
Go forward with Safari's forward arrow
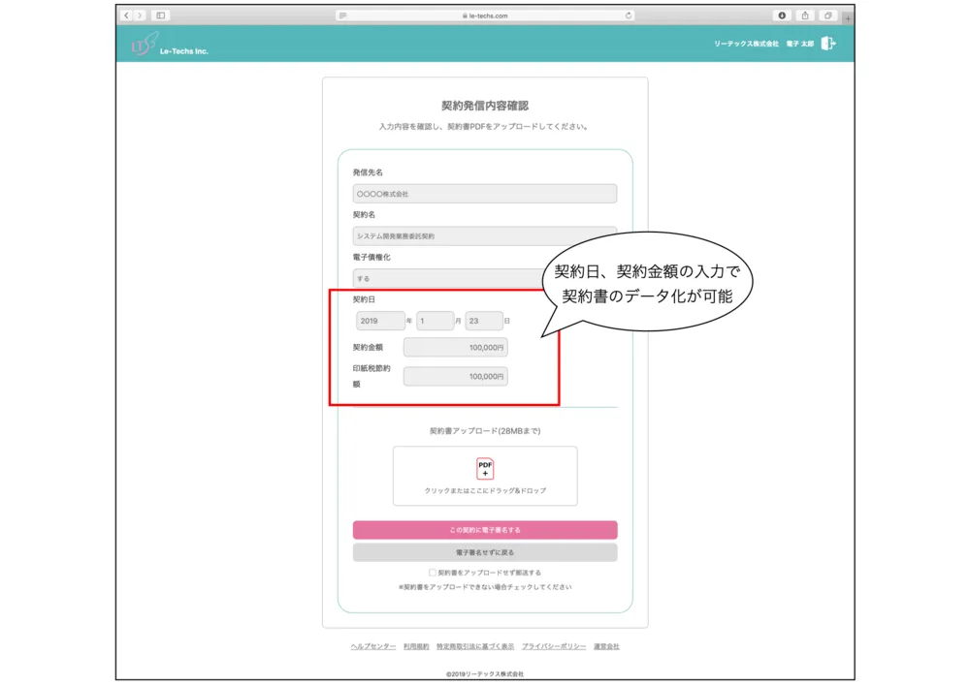140,16
